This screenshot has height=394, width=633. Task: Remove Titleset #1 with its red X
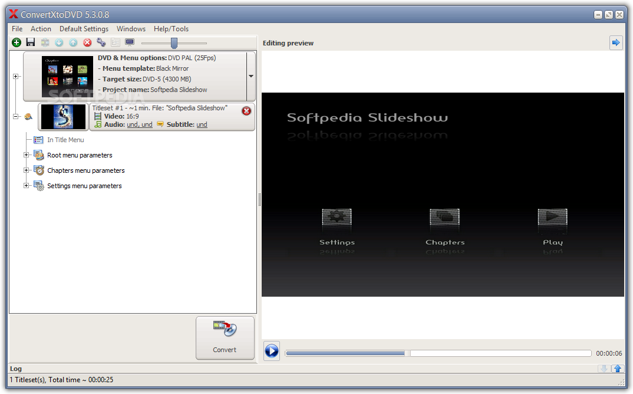tap(246, 111)
